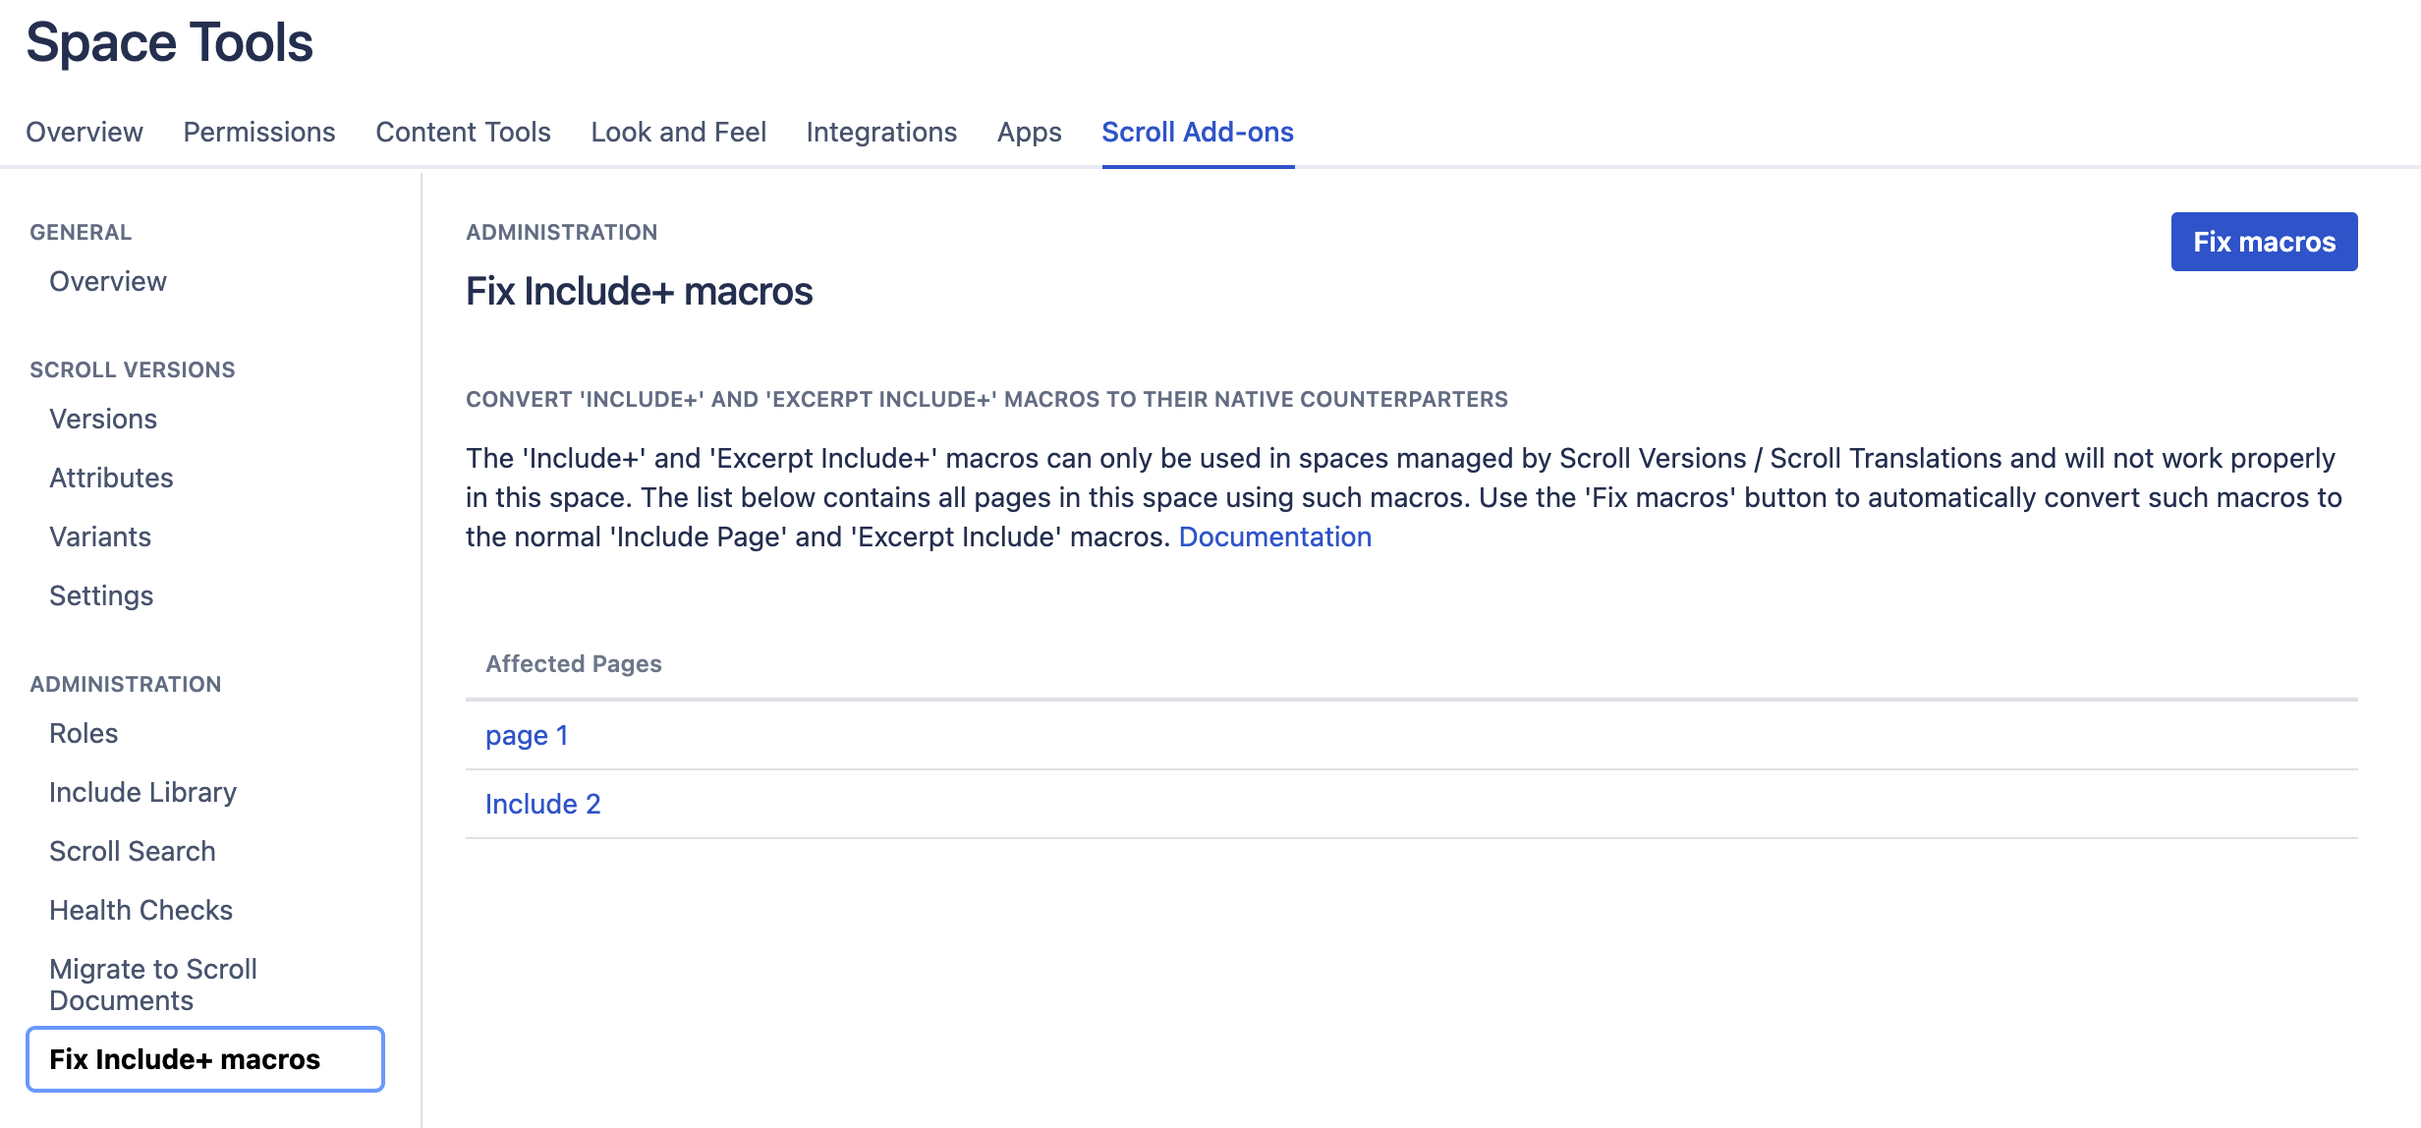Image resolution: width=2421 pixels, height=1128 pixels.
Task: Switch to the Overview tab
Action: click(x=84, y=132)
